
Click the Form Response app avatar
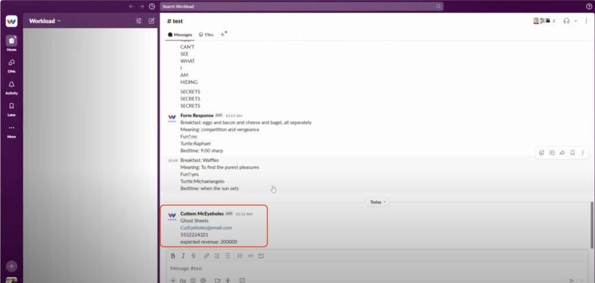point(172,118)
